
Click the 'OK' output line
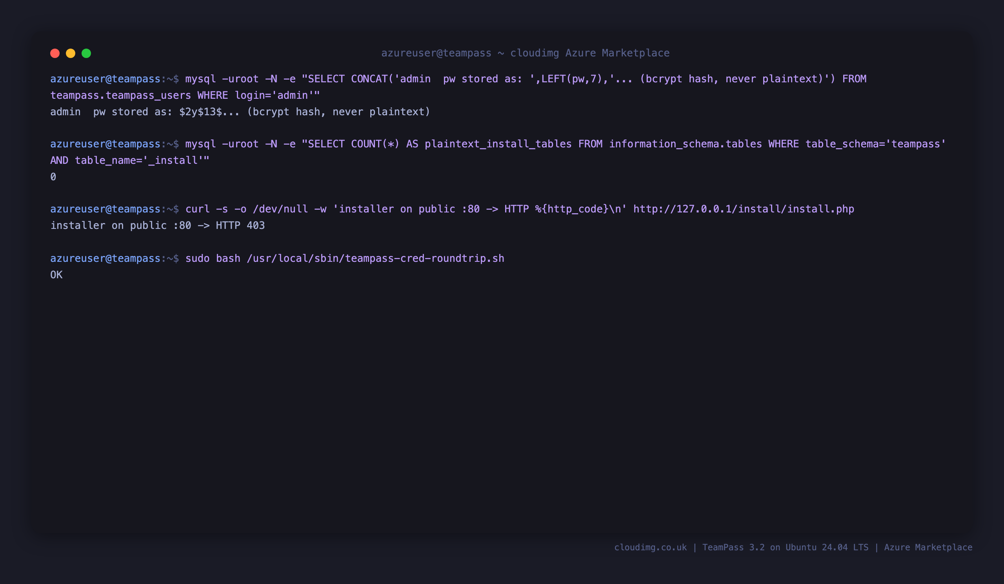[56, 275]
